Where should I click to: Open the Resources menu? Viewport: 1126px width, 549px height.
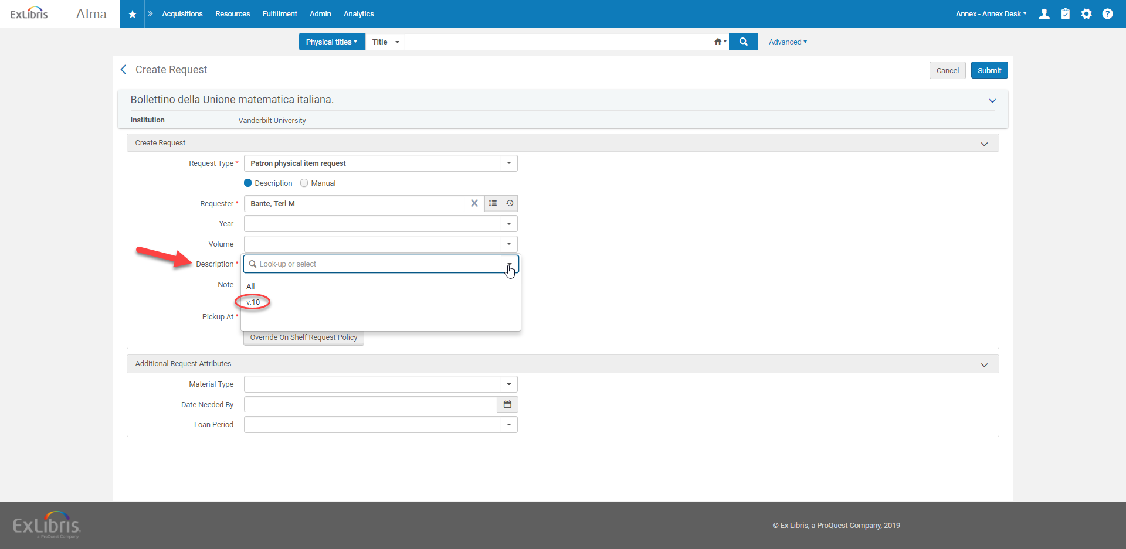(233, 13)
